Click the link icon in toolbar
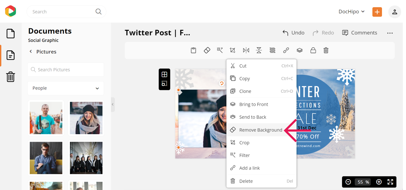This screenshot has height=190, width=406. 286,50
